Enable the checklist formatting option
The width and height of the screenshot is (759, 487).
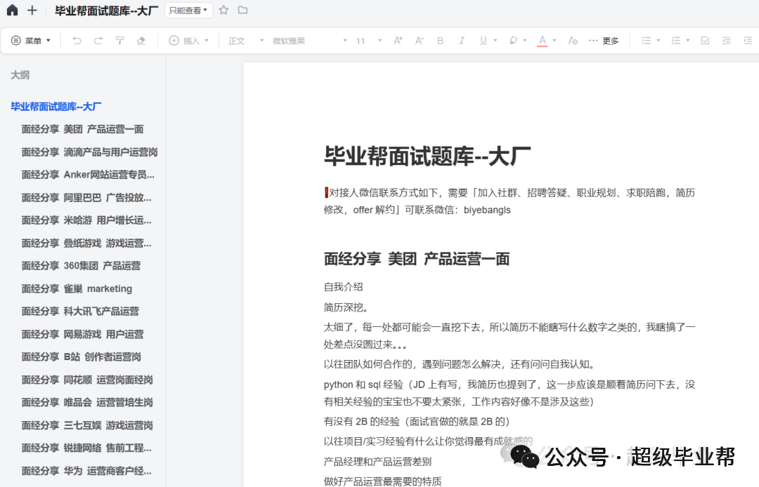(705, 40)
